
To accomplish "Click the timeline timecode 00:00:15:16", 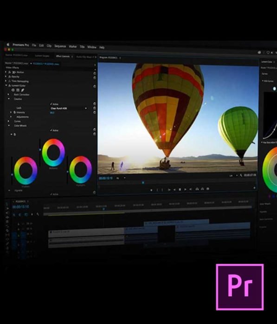I will pos(20,206).
